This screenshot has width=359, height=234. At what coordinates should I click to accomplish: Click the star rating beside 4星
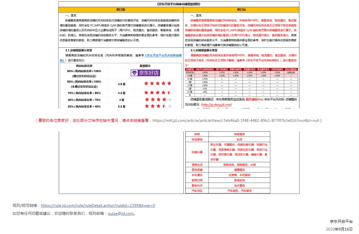point(158,100)
